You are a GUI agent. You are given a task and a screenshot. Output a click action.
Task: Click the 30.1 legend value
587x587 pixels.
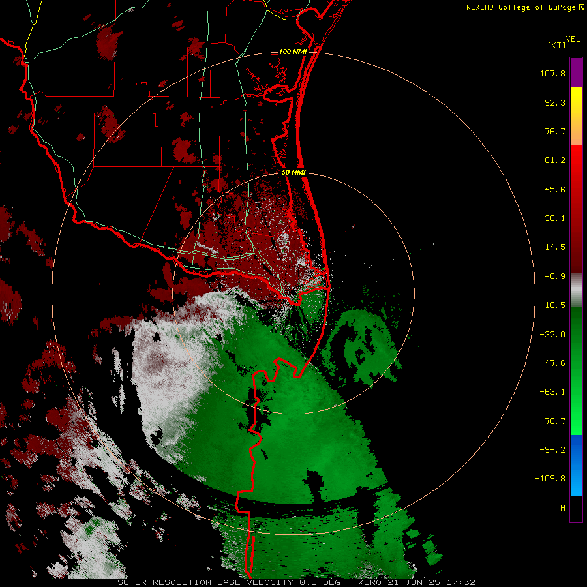coord(555,218)
